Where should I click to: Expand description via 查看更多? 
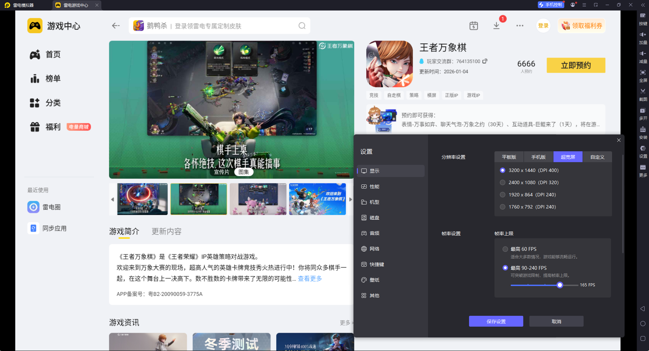pos(310,279)
